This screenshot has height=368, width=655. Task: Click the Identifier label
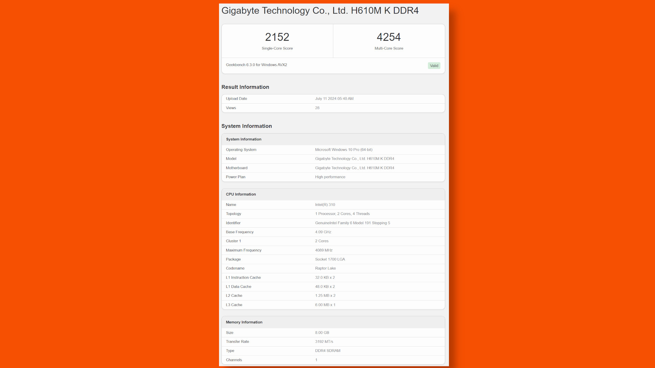click(233, 223)
